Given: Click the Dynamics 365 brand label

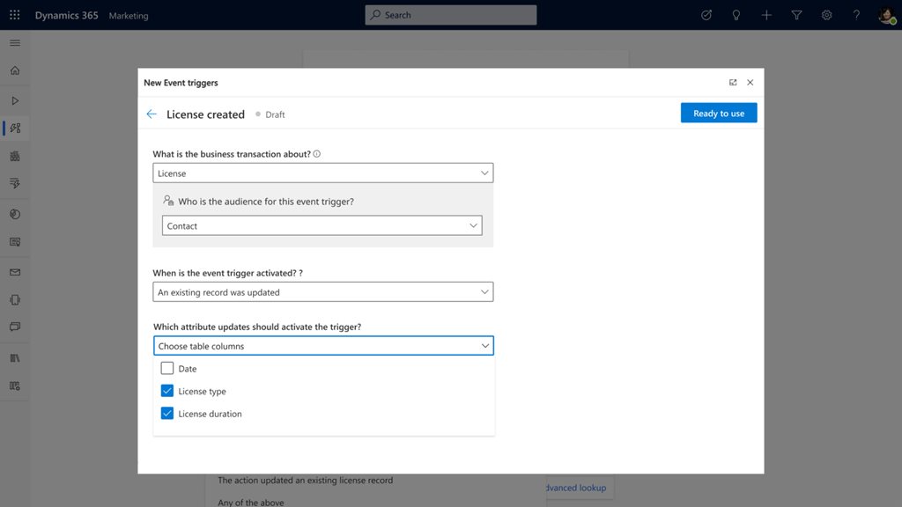Looking at the screenshot, I should pos(67,16).
